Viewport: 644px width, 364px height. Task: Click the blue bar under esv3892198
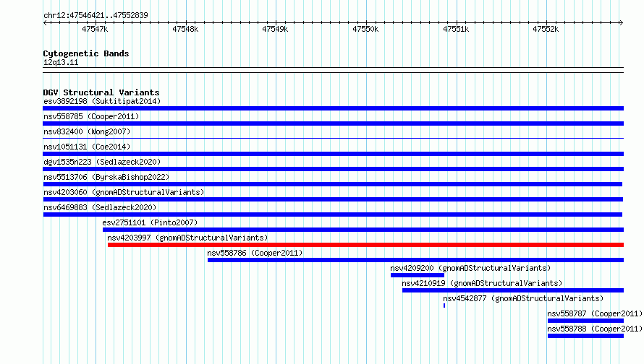pyautogui.click(x=333, y=108)
